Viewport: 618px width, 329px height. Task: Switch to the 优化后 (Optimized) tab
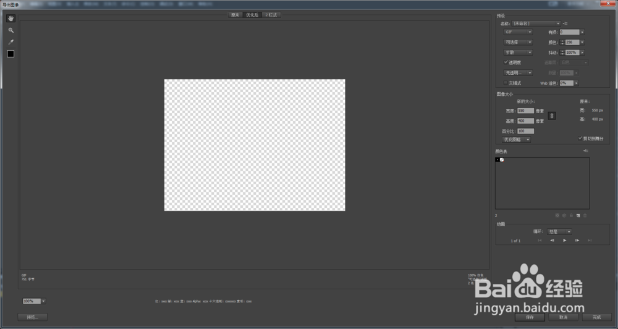pos(252,15)
